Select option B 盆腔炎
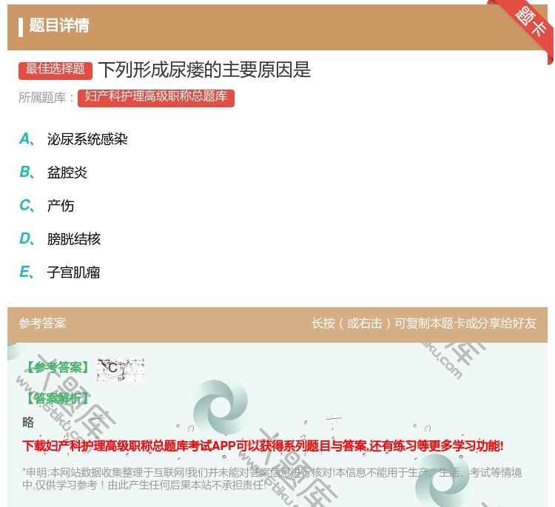 [53, 172]
